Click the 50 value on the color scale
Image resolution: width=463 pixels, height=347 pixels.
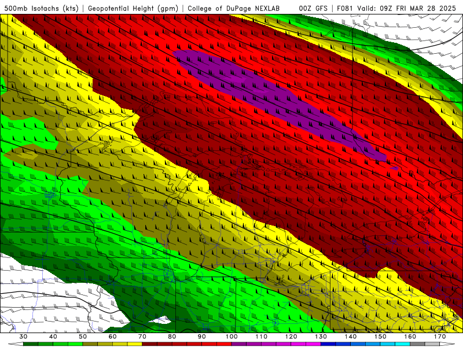[x=83, y=337]
